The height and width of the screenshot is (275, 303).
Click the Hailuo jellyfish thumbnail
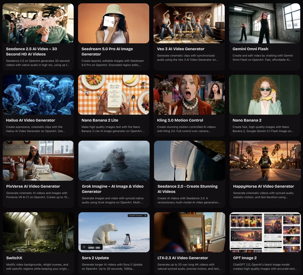tap(38, 95)
